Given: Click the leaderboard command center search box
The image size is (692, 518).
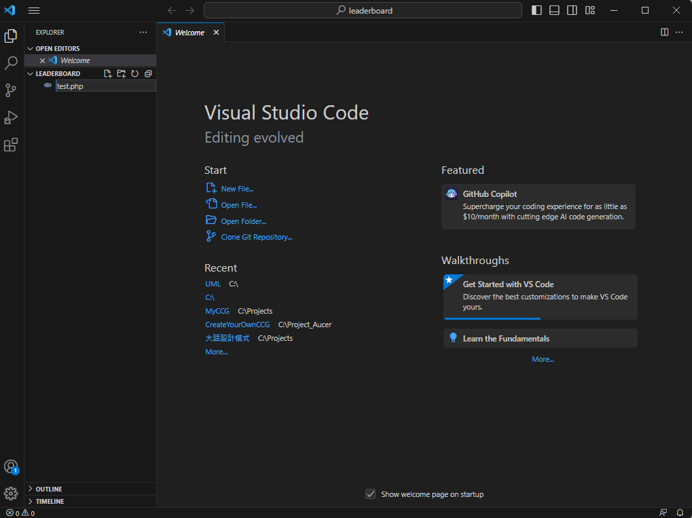Looking at the screenshot, I should (x=363, y=10).
